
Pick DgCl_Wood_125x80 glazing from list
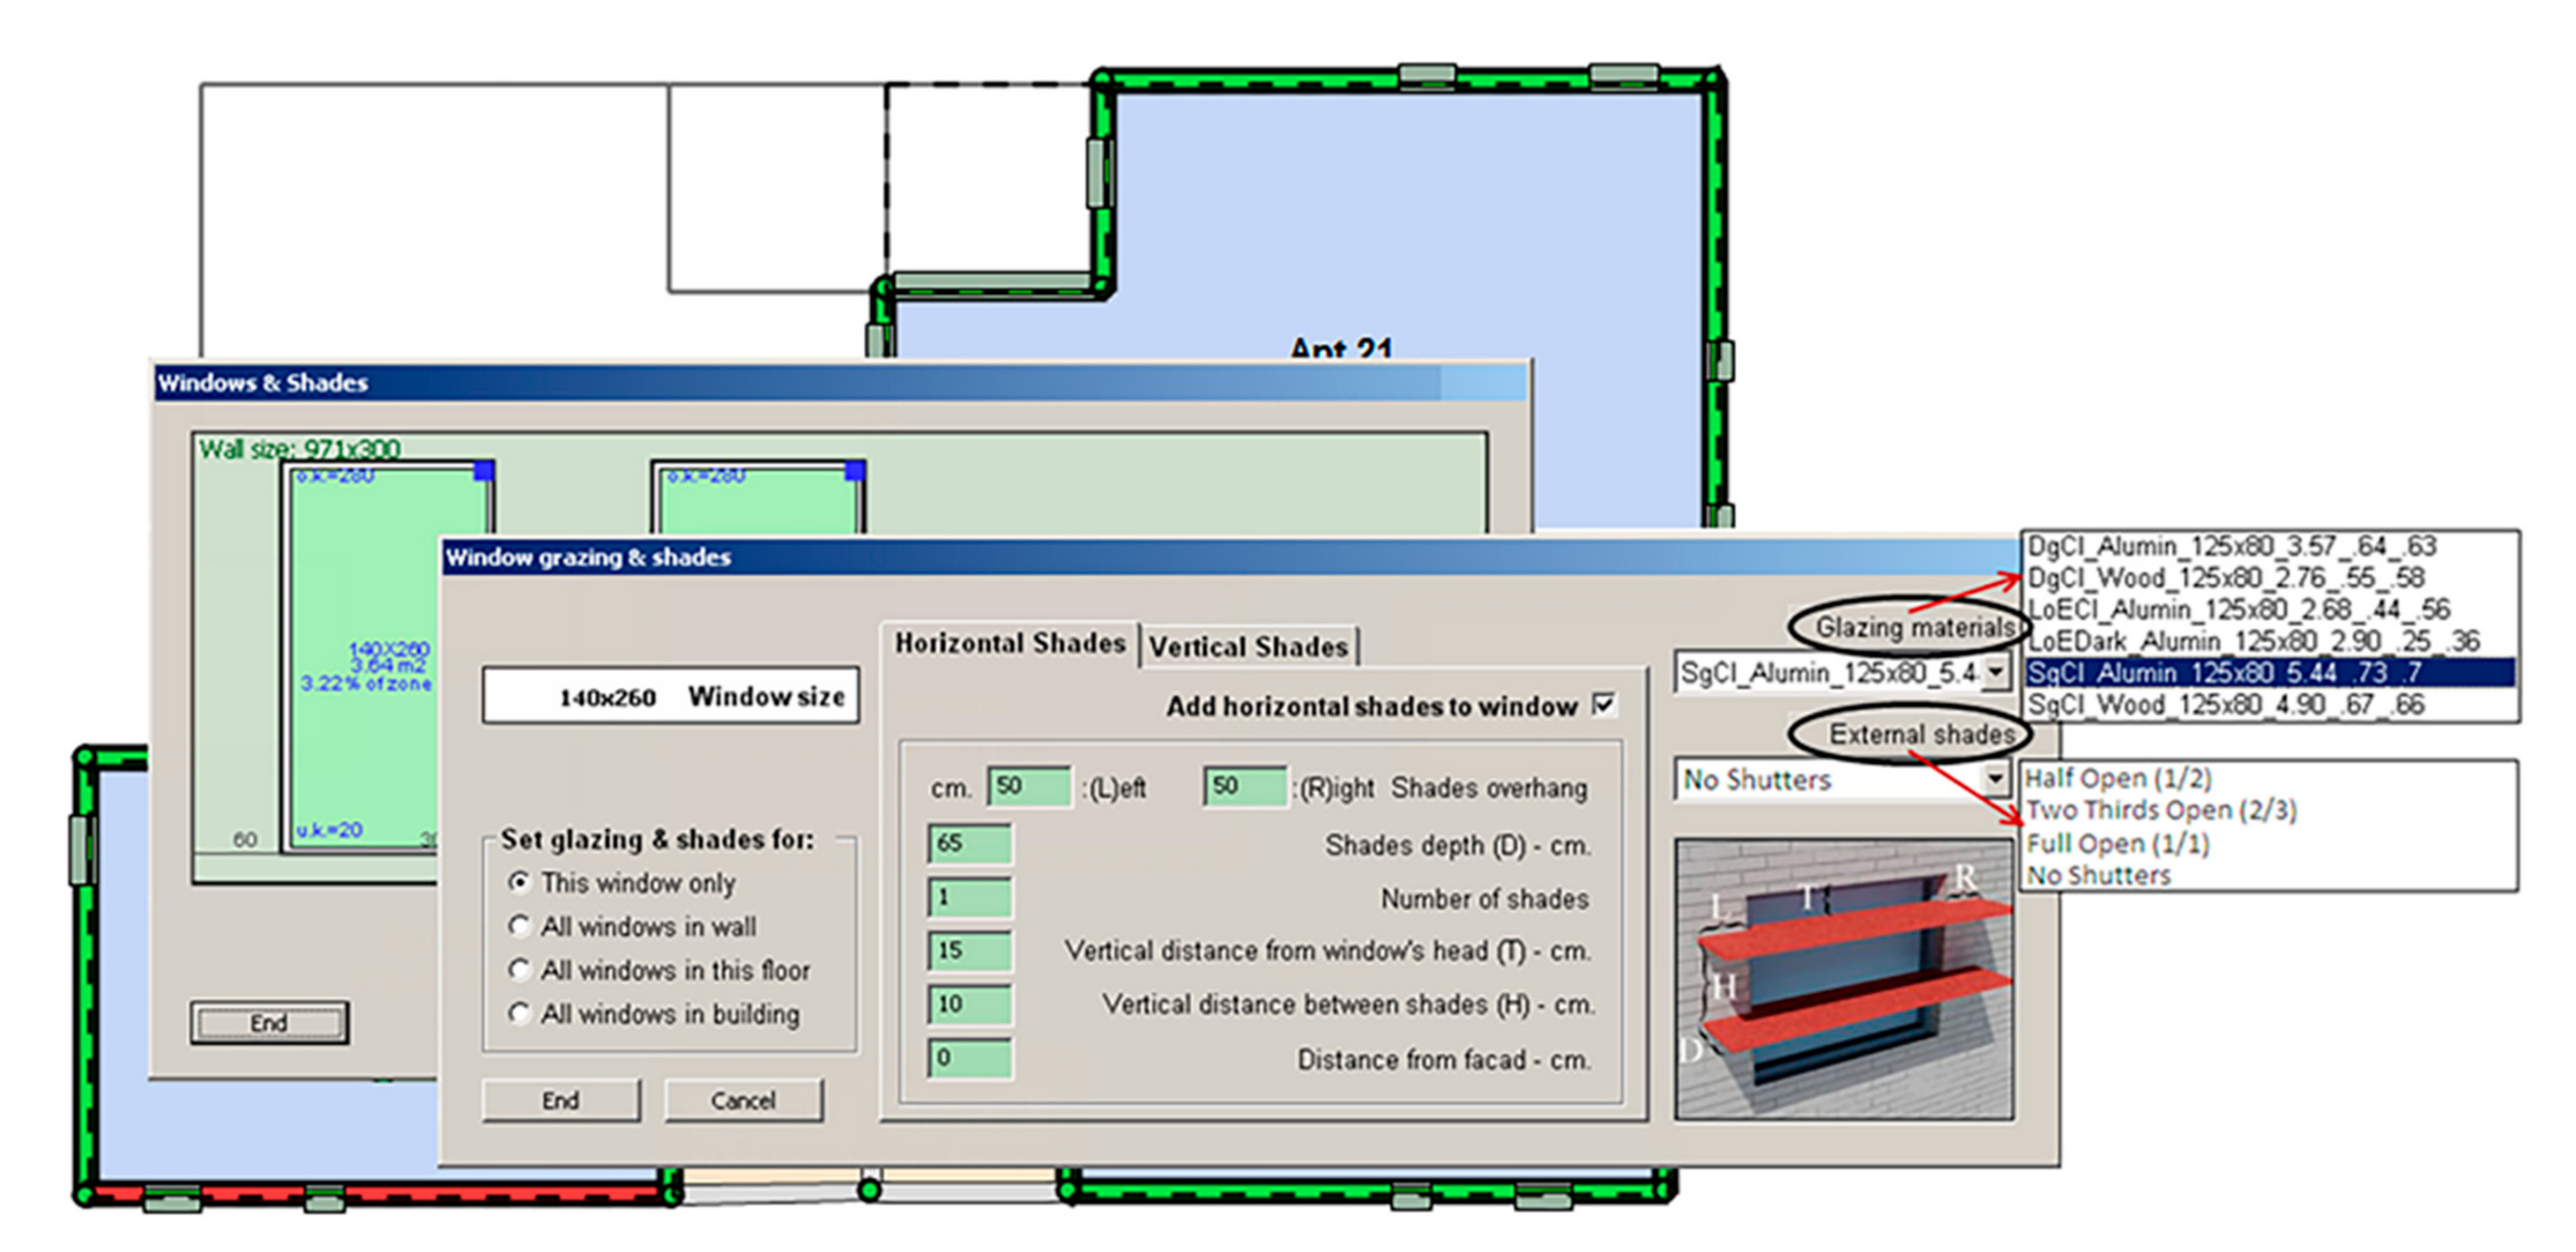(2224, 578)
